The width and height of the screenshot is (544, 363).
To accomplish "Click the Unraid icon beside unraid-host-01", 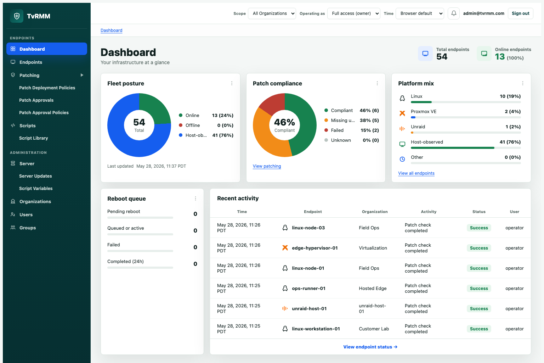I will (285, 308).
